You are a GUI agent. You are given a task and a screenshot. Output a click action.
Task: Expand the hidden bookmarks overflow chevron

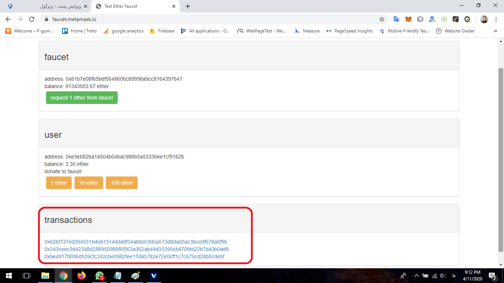point(495,31)
